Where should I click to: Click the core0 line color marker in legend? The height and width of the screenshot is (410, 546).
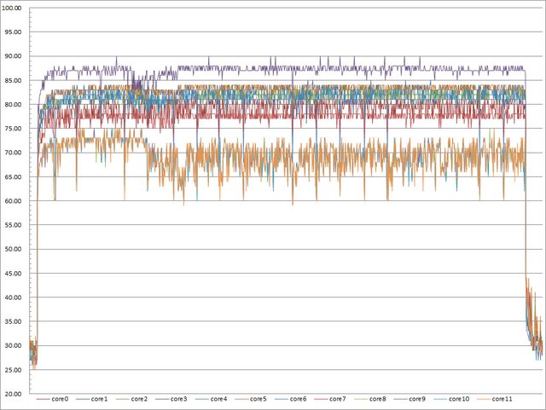pos(43,399)
